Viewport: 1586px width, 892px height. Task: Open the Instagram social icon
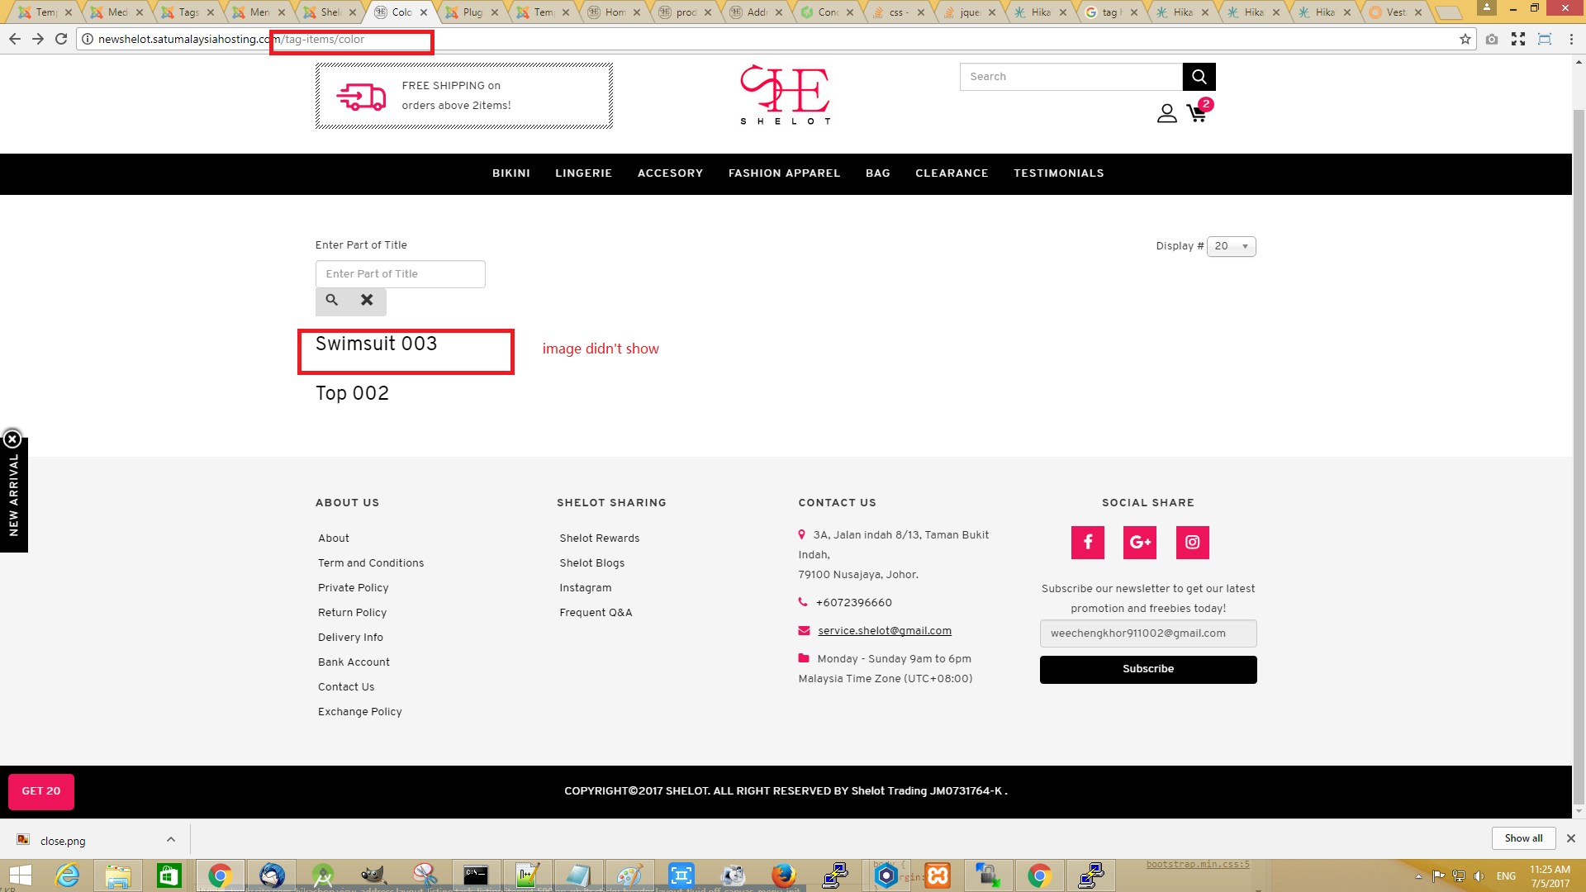pyautogui.click(x=1193, y=543)
